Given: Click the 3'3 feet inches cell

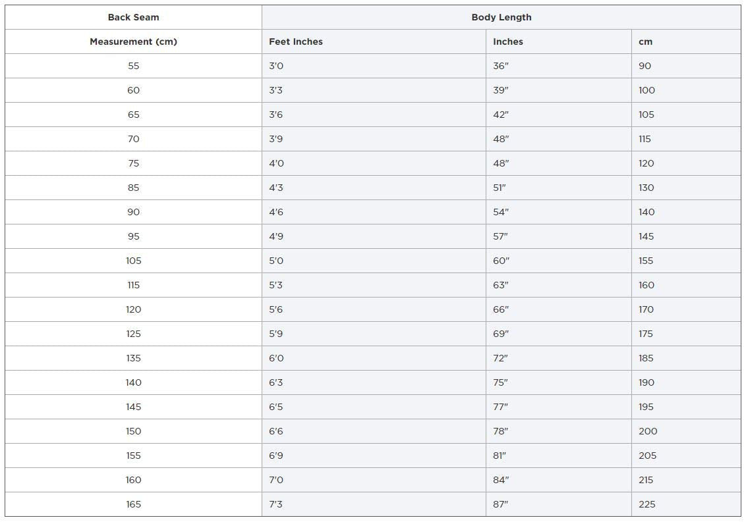Looking at the screenshot, I should [374, 90].
